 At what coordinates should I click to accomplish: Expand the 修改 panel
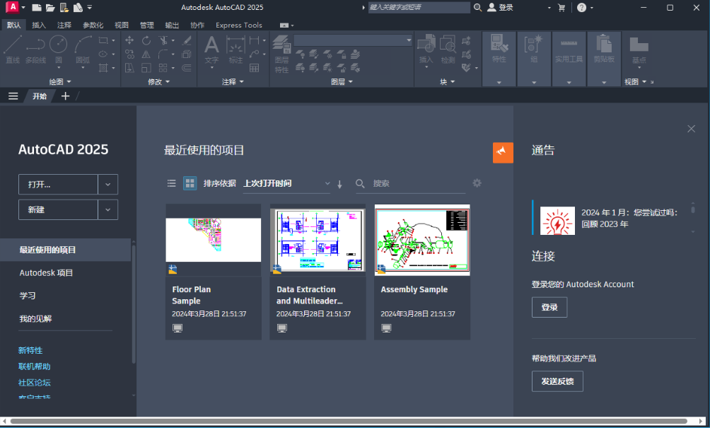(x=159, y=81)
